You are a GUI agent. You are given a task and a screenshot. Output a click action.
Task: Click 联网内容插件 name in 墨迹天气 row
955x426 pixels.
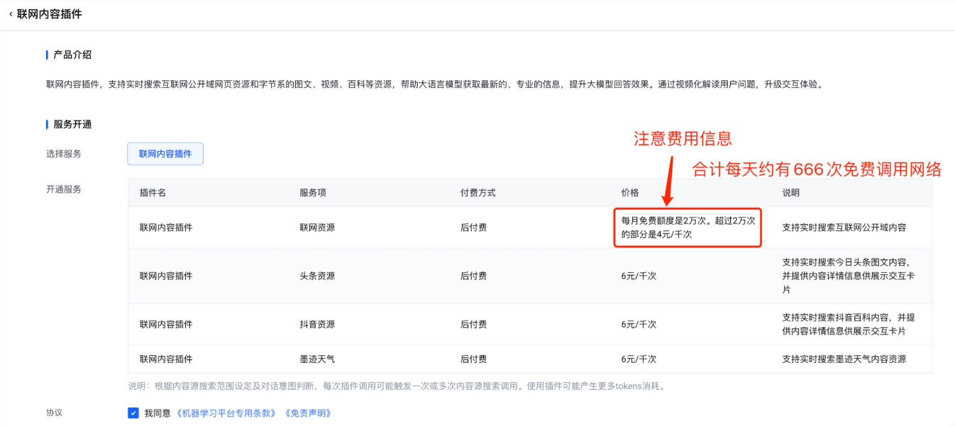click(166, 359)
